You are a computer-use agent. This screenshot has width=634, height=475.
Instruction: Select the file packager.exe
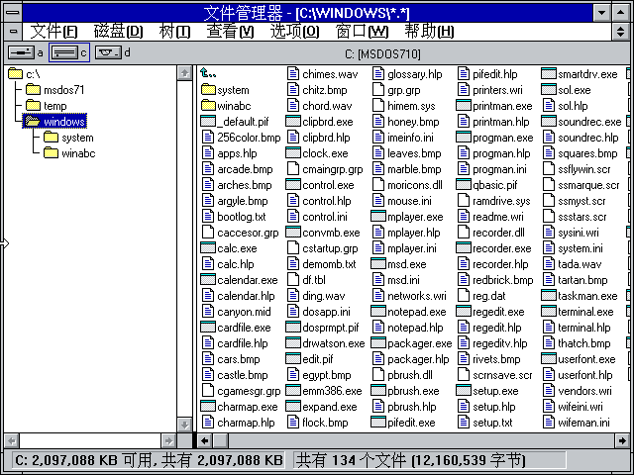[412, 343]
